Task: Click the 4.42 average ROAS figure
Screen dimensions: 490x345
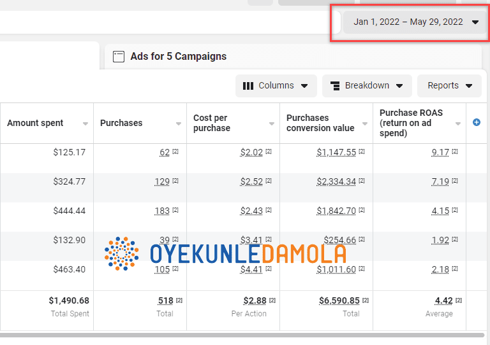Action: coord(444,300)
